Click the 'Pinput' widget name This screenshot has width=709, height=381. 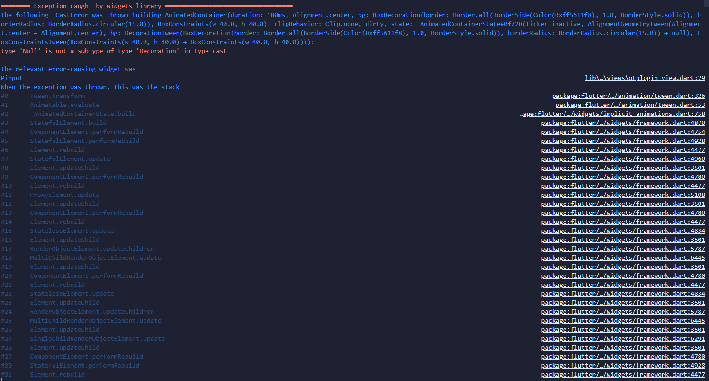12,78
